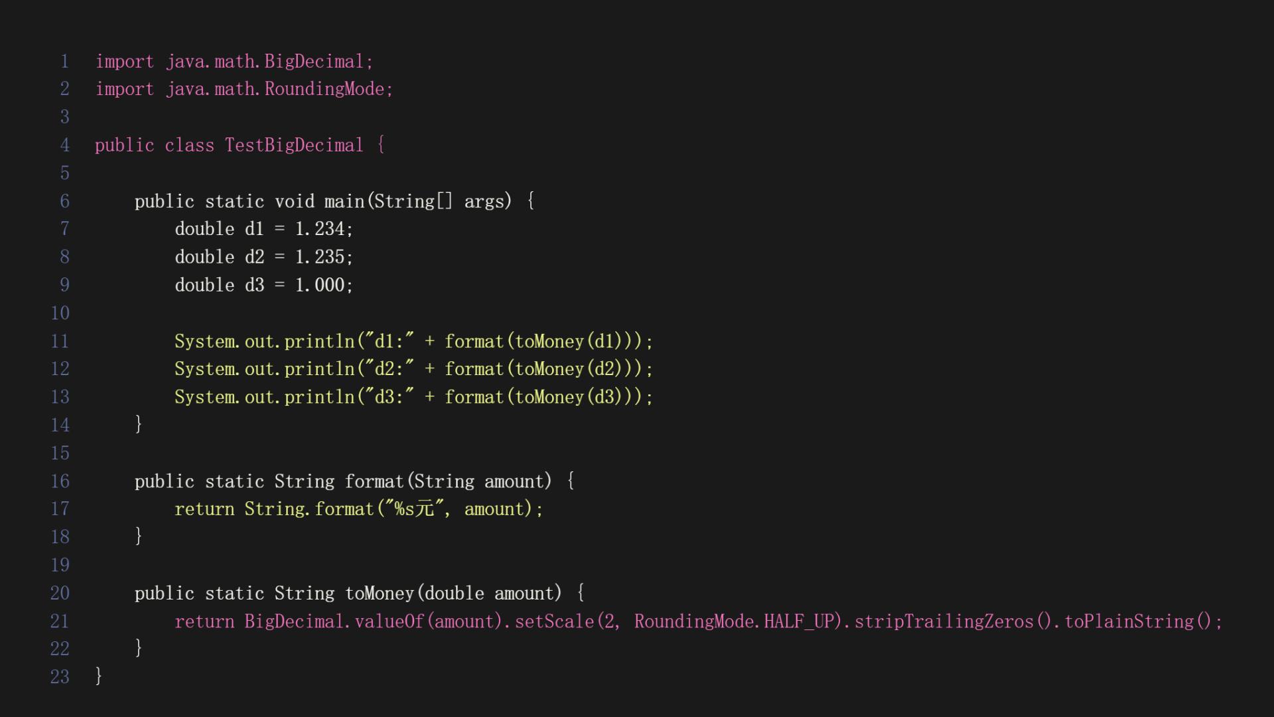Click line number 1 in the gutter
The image size is (1274, 717).
(64, 62)
